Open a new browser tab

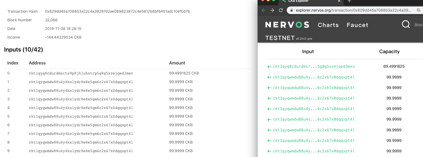coord(349,1)
